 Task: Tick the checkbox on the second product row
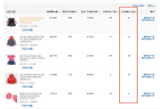coord(6,36)
